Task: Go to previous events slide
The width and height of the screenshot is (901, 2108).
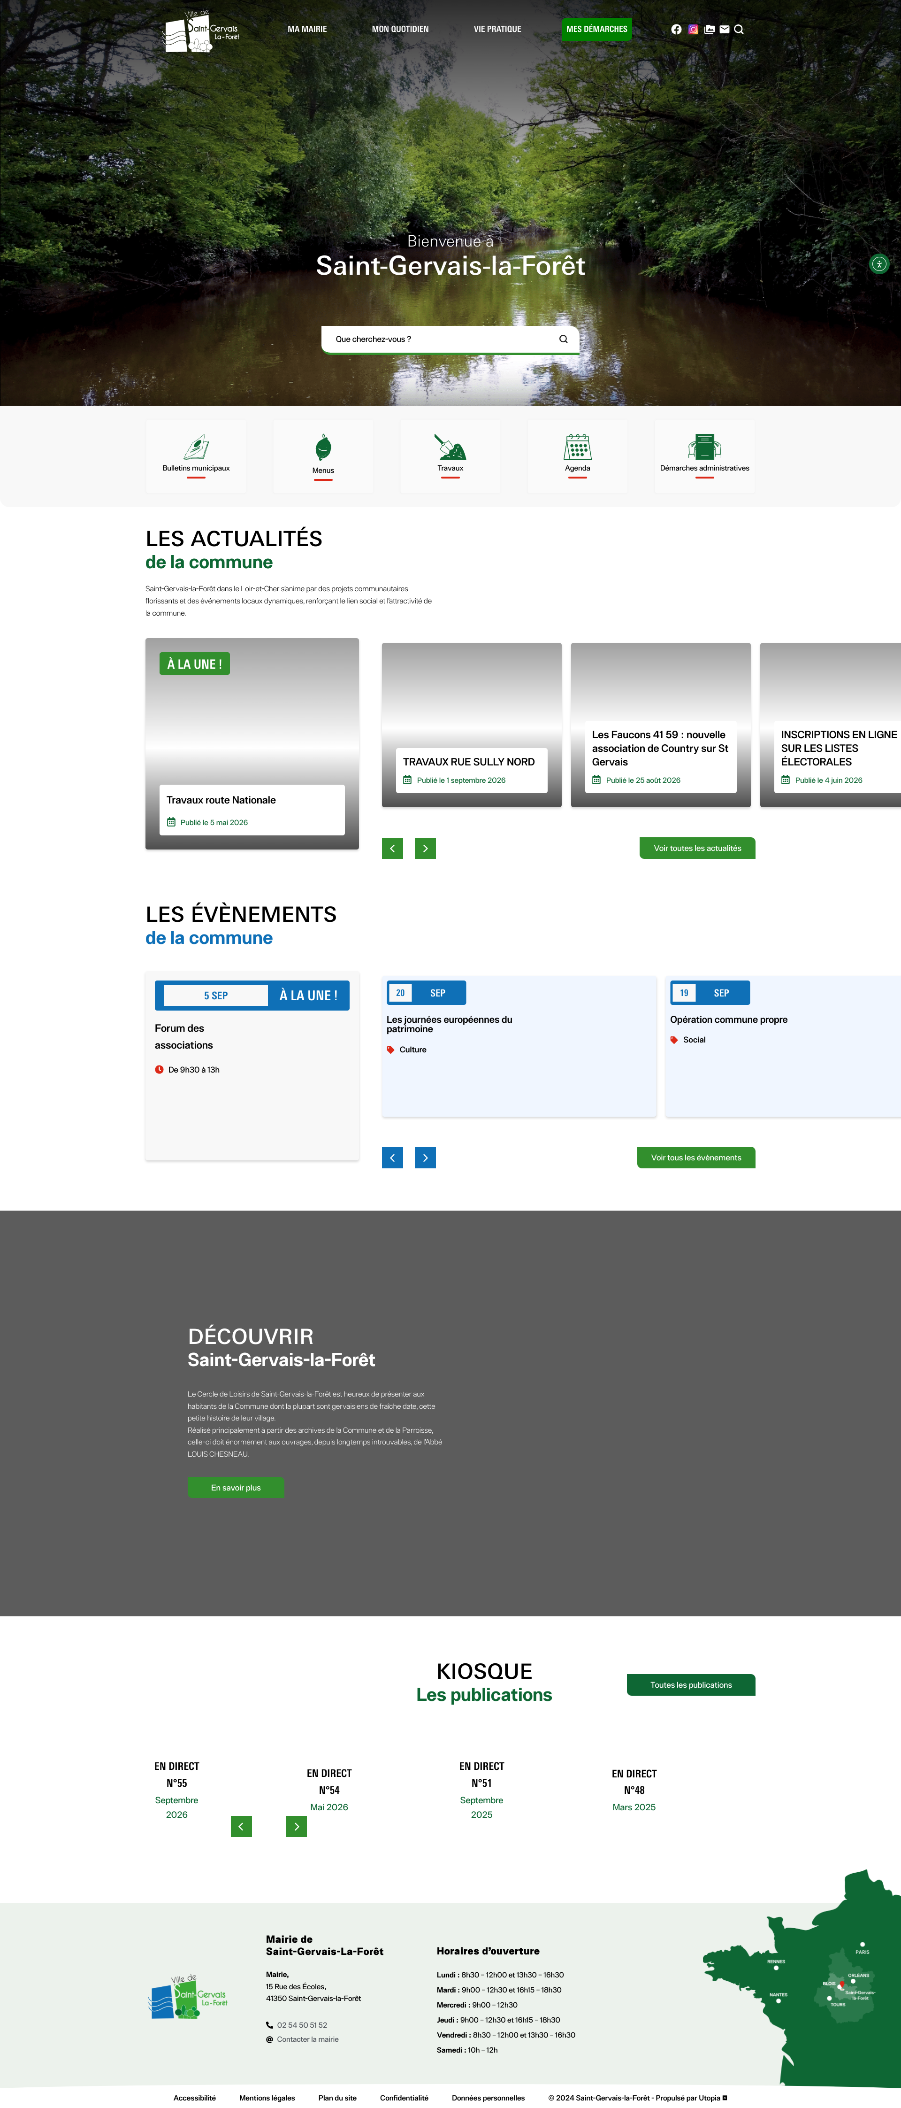Action: click(392, 1158)
